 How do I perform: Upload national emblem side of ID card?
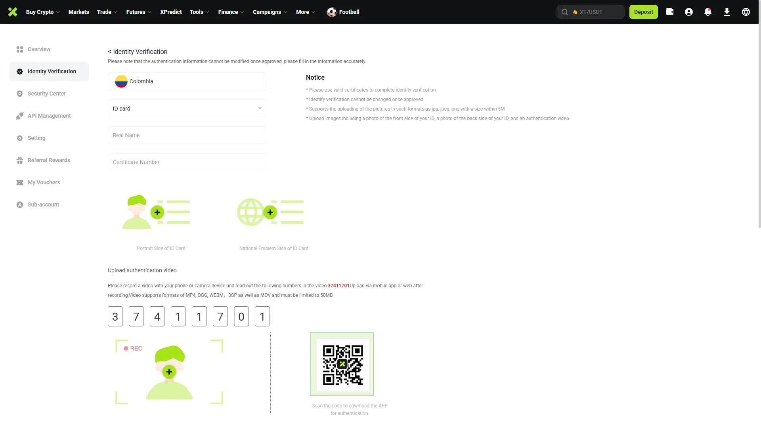pyautogui.click(x=270, y=212)
